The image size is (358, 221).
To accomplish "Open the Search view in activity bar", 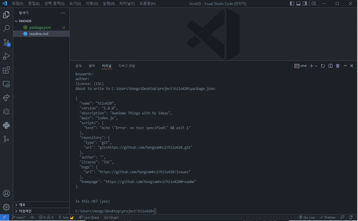I will tap(6, 29).
